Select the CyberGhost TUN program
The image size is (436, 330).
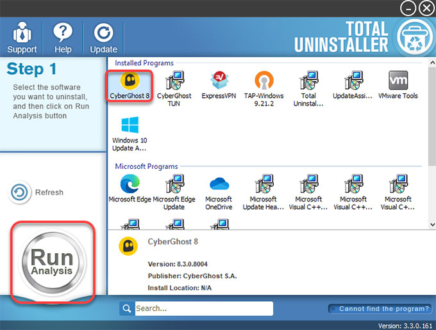tap(174, 89)
